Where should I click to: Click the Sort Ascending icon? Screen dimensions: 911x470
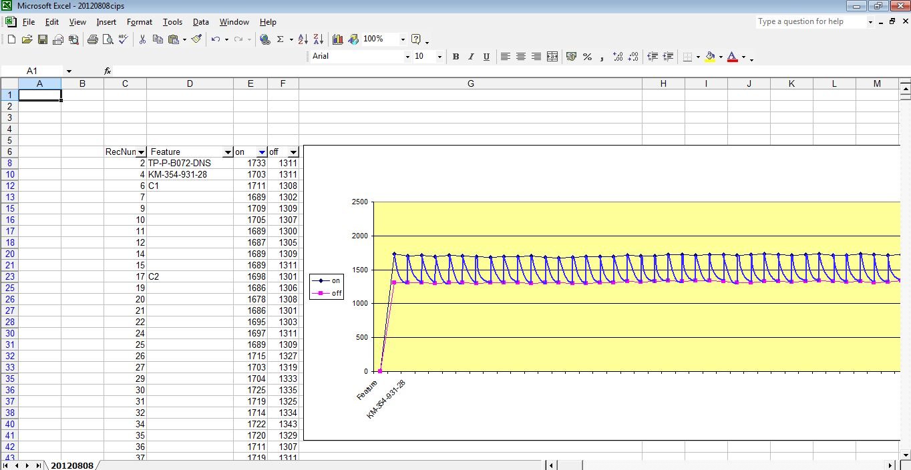pyautogui.click(x=303, y=39)
